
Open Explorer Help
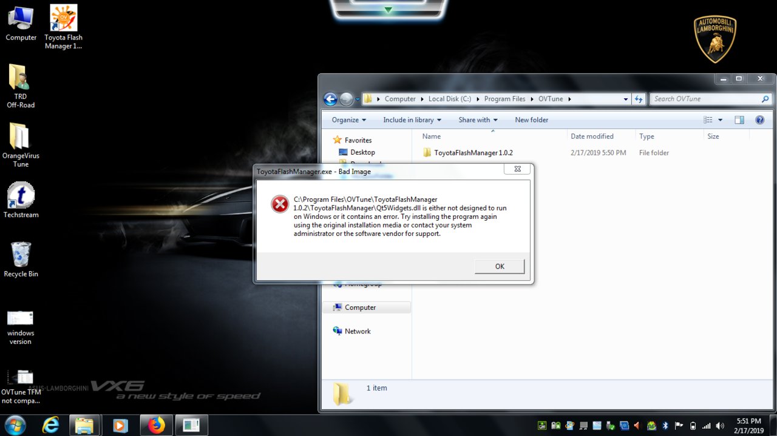pos(759,120)
